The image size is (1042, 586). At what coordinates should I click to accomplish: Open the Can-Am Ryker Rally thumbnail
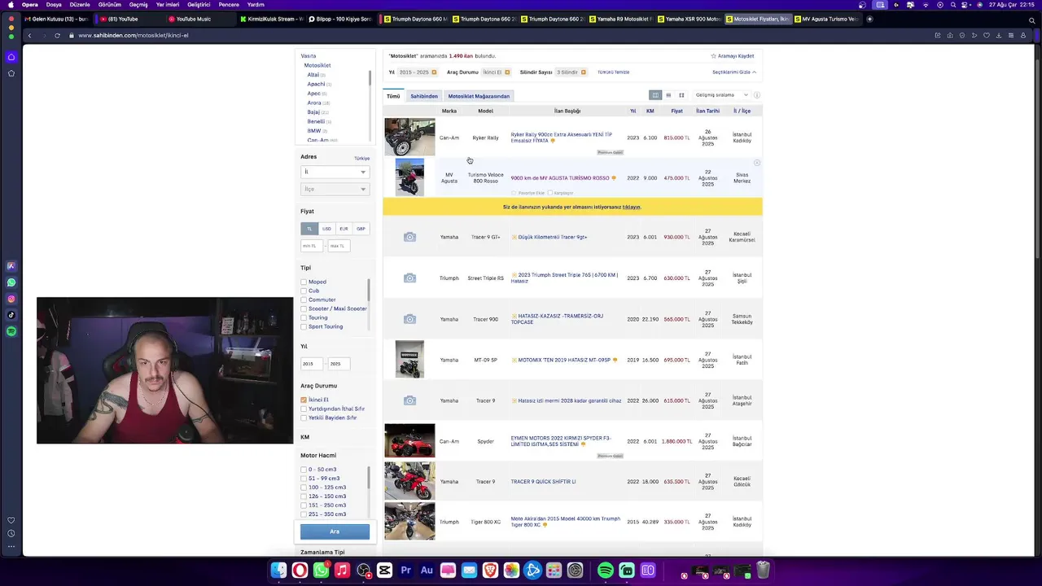pos(409,137)
